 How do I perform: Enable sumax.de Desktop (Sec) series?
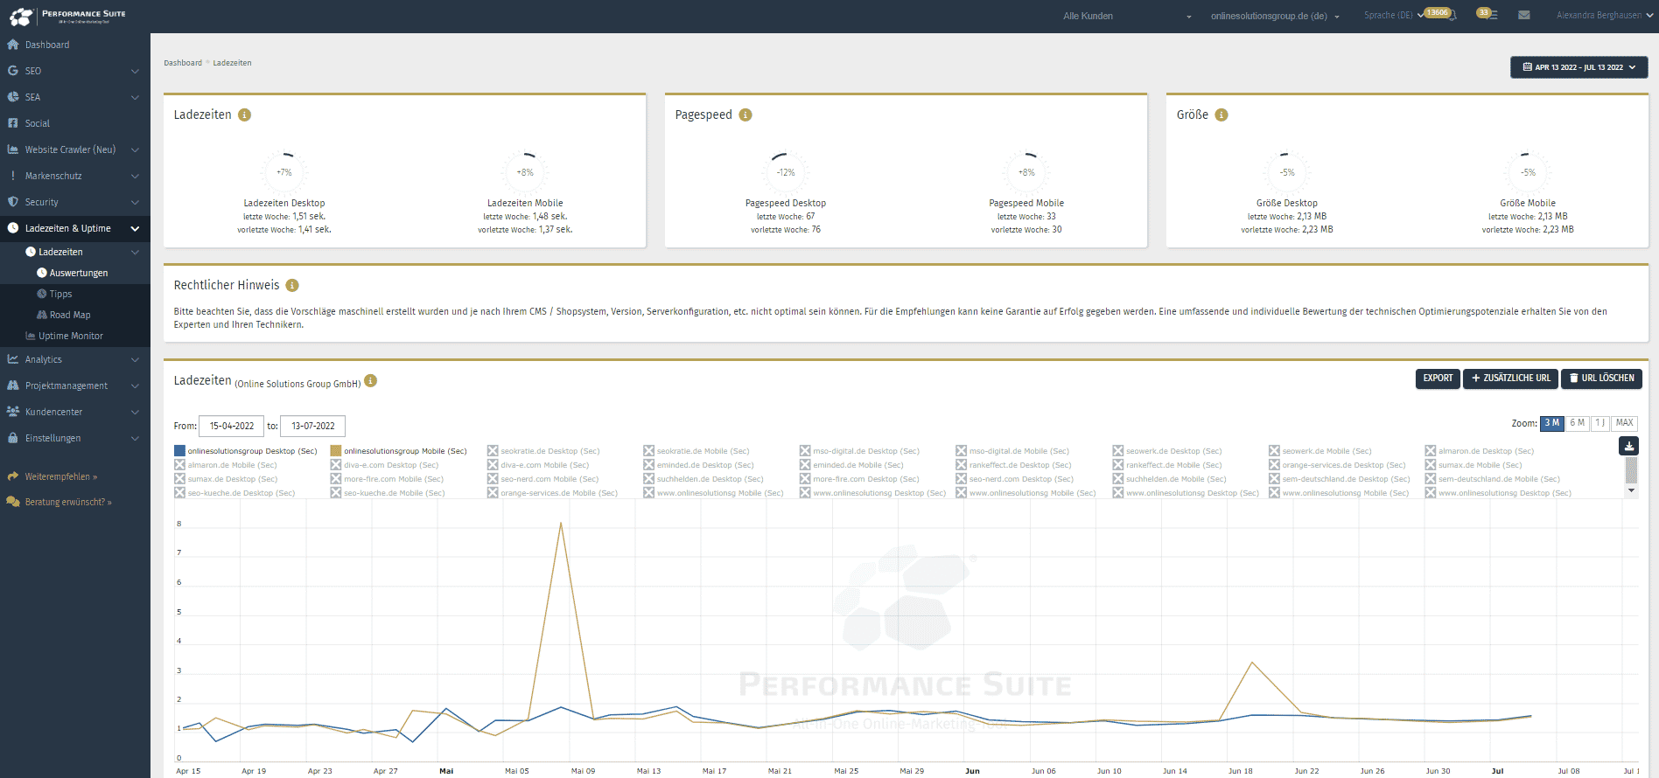pos(226,479)
